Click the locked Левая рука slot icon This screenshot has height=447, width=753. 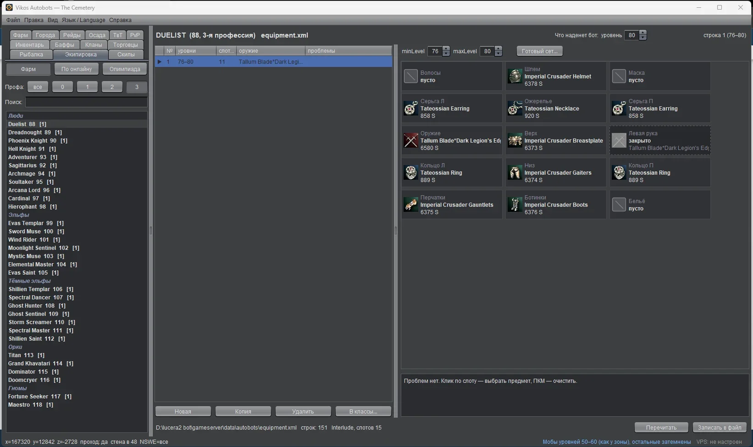pyautogui.click(x=619, y=140)
